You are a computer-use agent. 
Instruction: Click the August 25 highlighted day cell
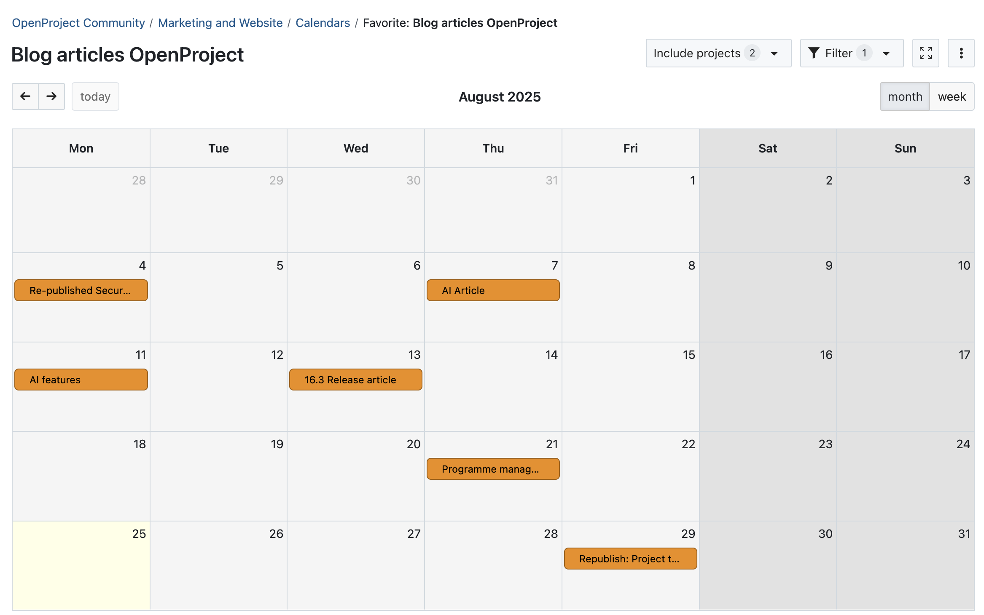[81, 577]
